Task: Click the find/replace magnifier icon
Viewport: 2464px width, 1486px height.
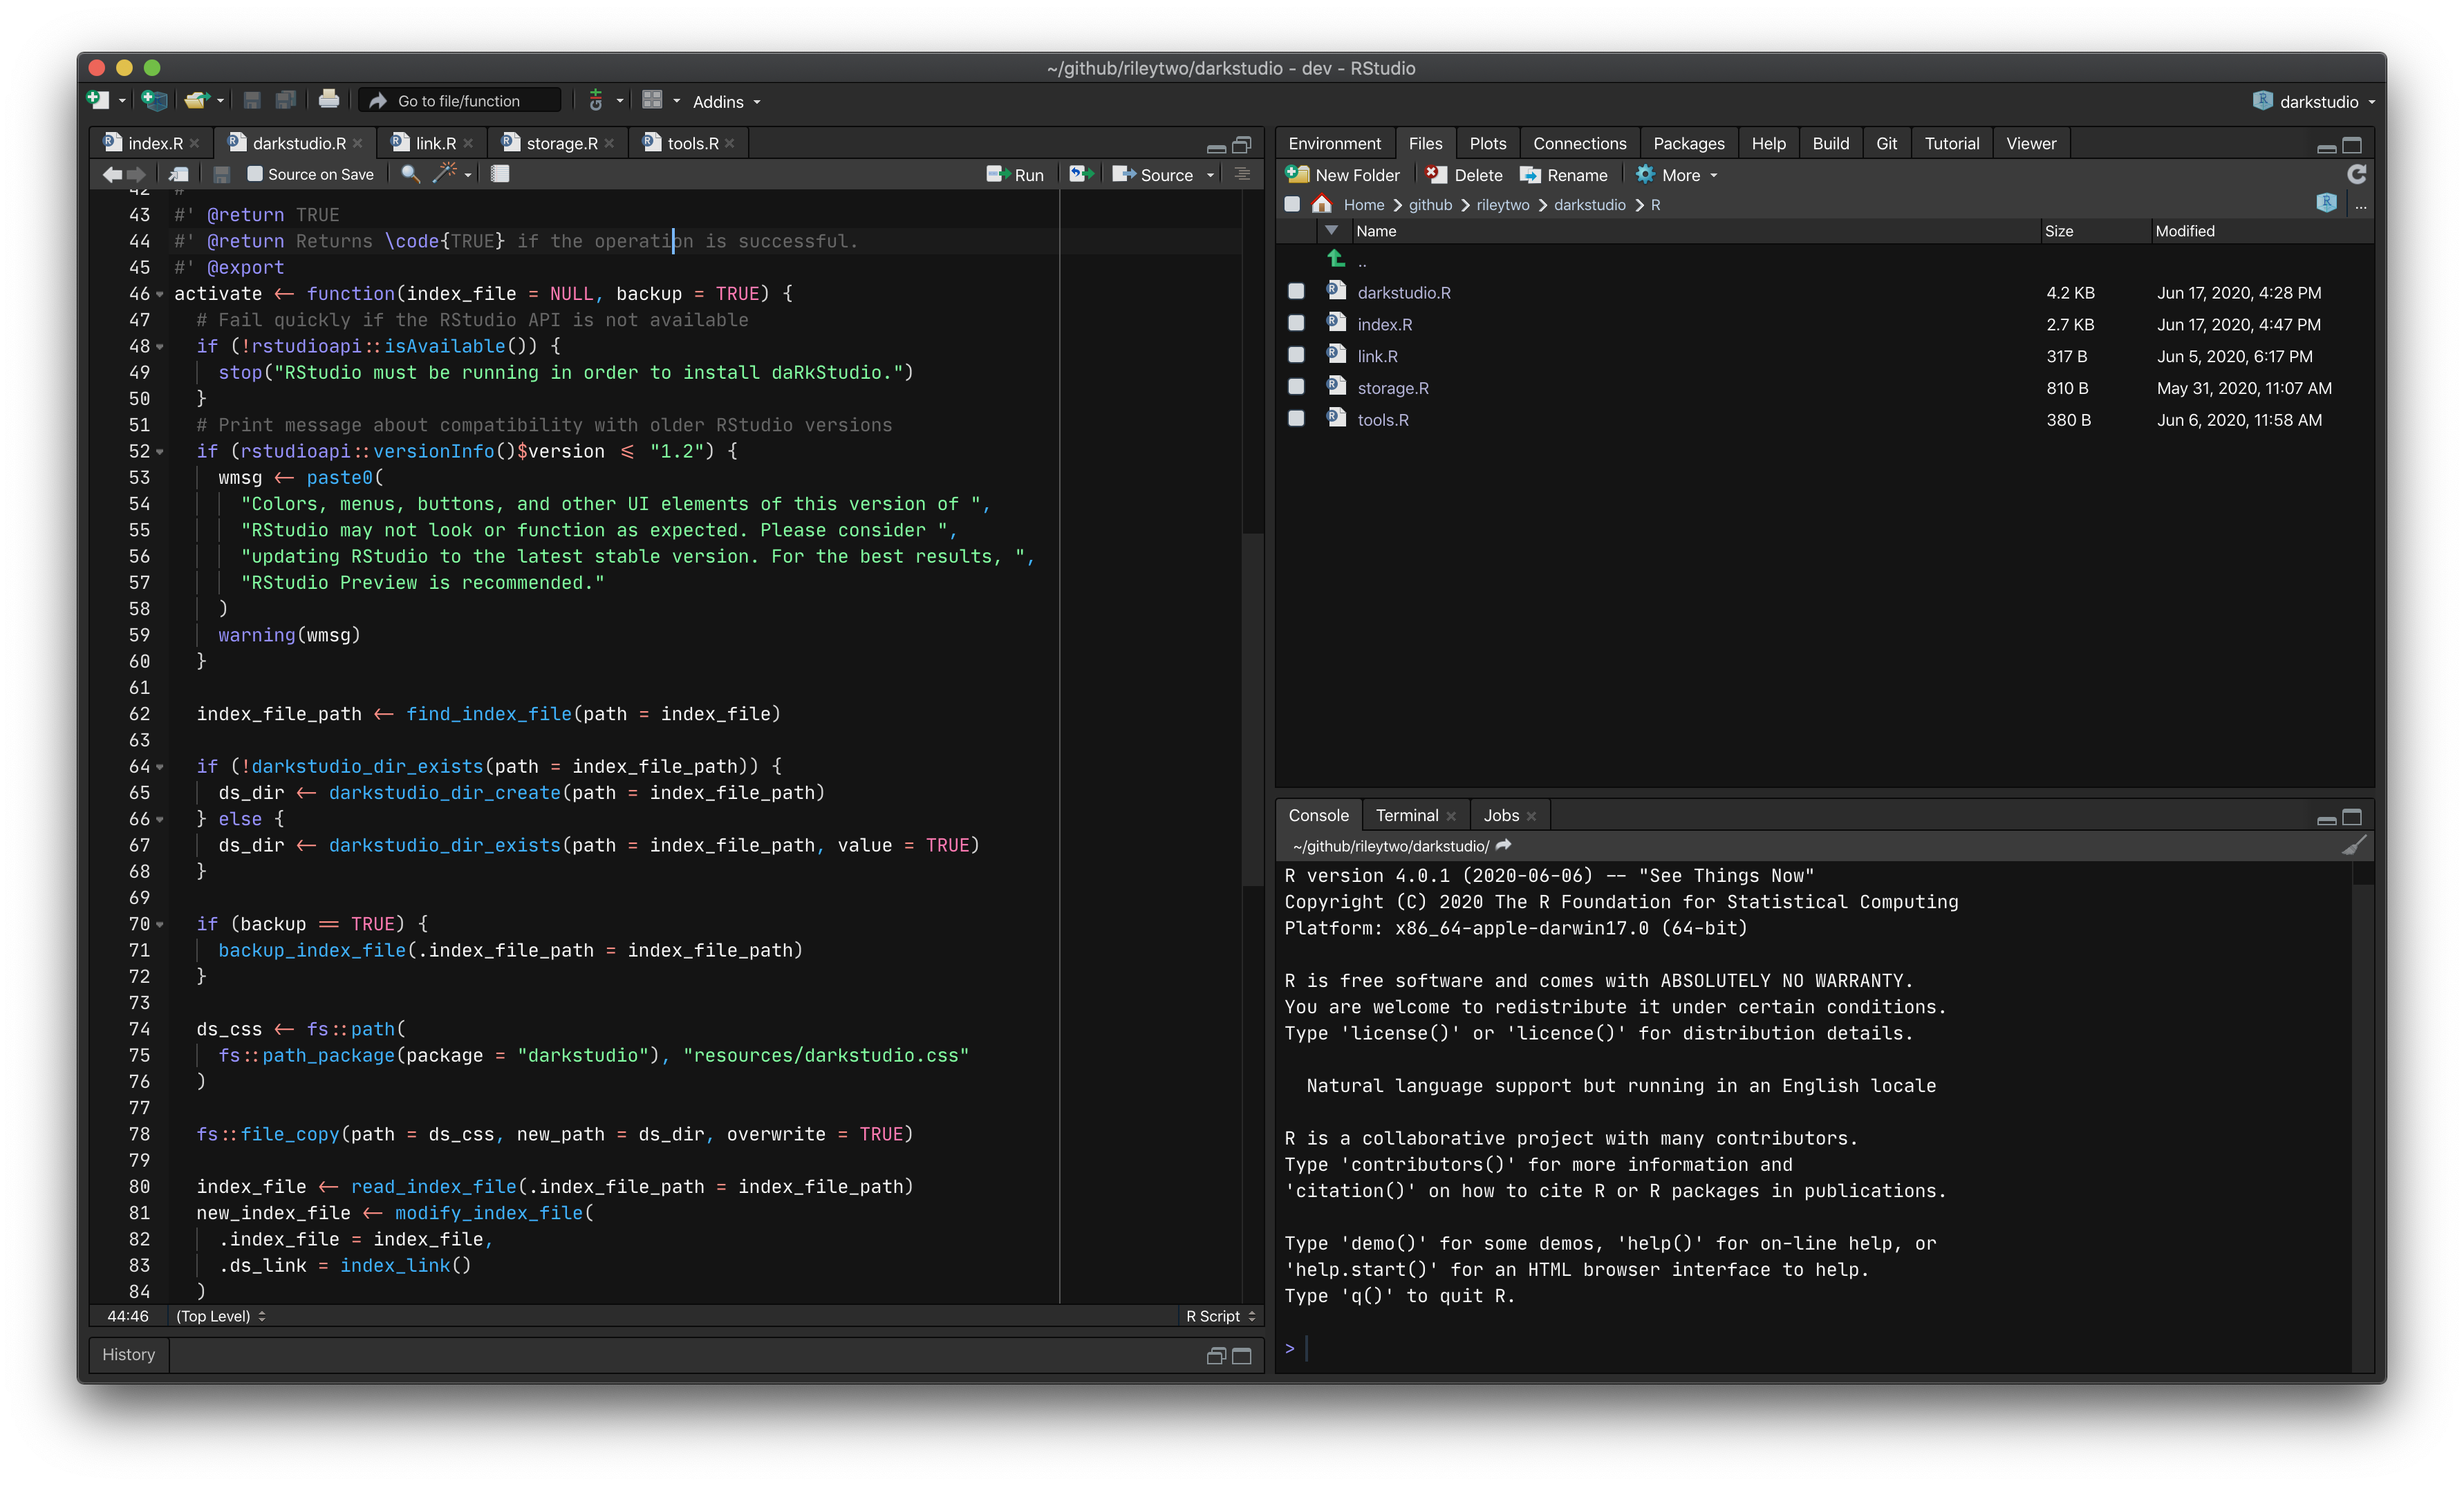Action: (409, 174)
